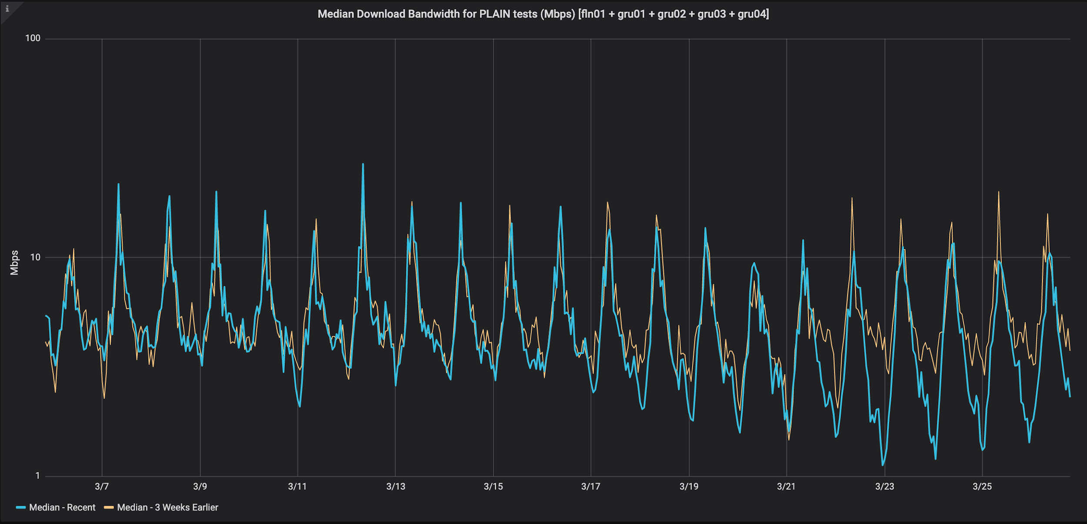This screenshot has width=1087, height=524.
Task: Toggle the Median - 3 Weeks Earlier series
Action: click(167, 507)
